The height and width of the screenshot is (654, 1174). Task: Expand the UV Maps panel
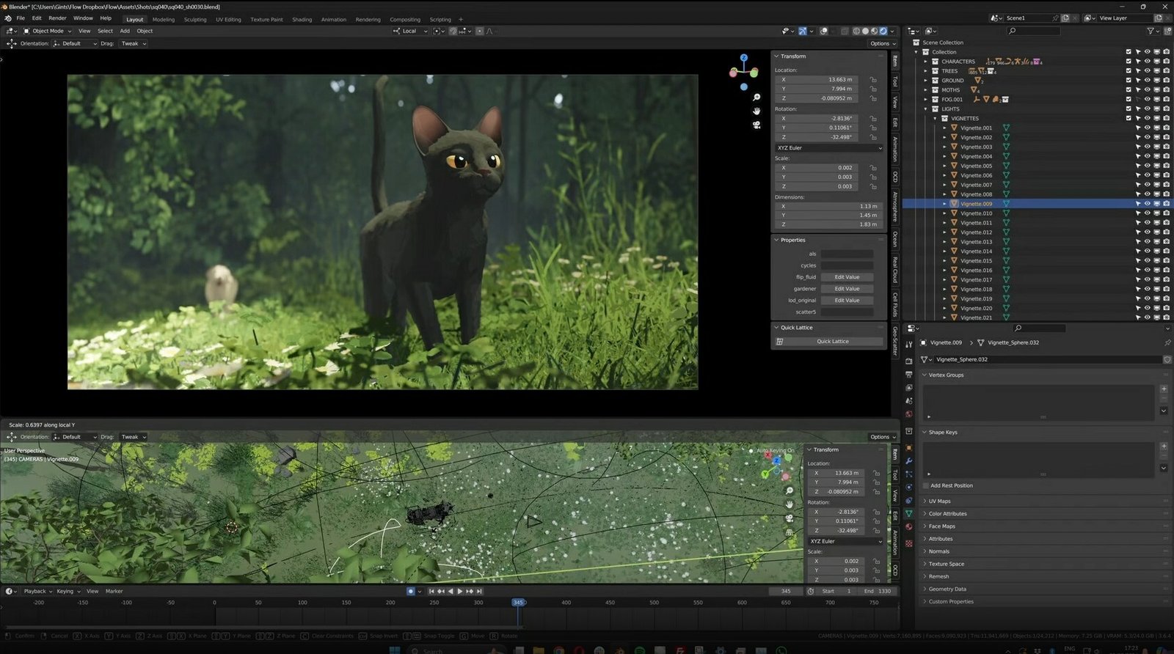click(939, 501)
